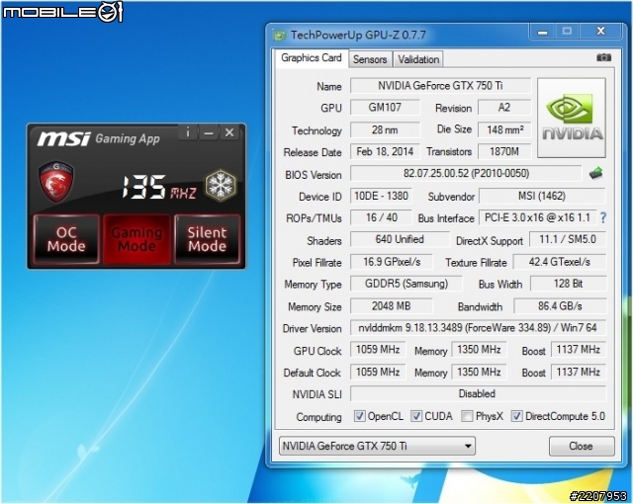Toggle the CUDA checkbox

click(x=416, y=416)
